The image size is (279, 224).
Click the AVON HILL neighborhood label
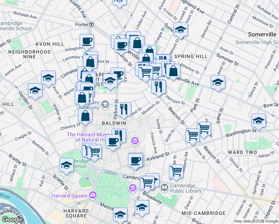pyautogui.click(x=50, y=44)
